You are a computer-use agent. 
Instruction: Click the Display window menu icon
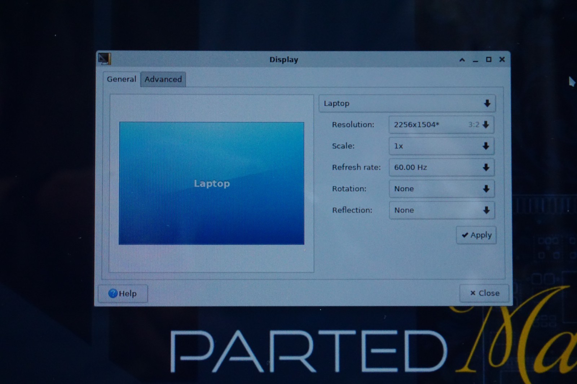pos(105,59)
